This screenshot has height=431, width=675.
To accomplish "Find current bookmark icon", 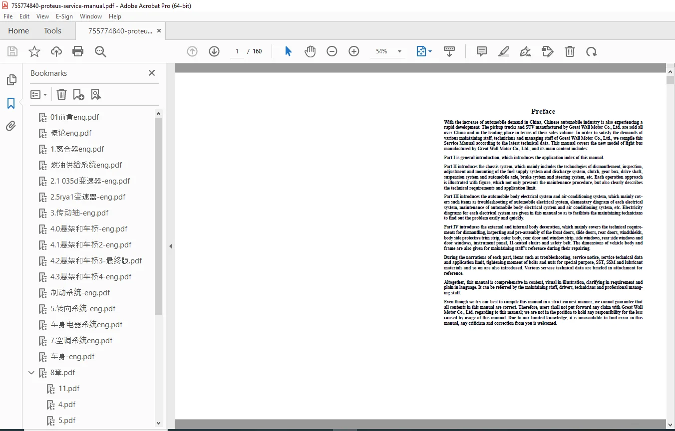I will coord(96,94).
